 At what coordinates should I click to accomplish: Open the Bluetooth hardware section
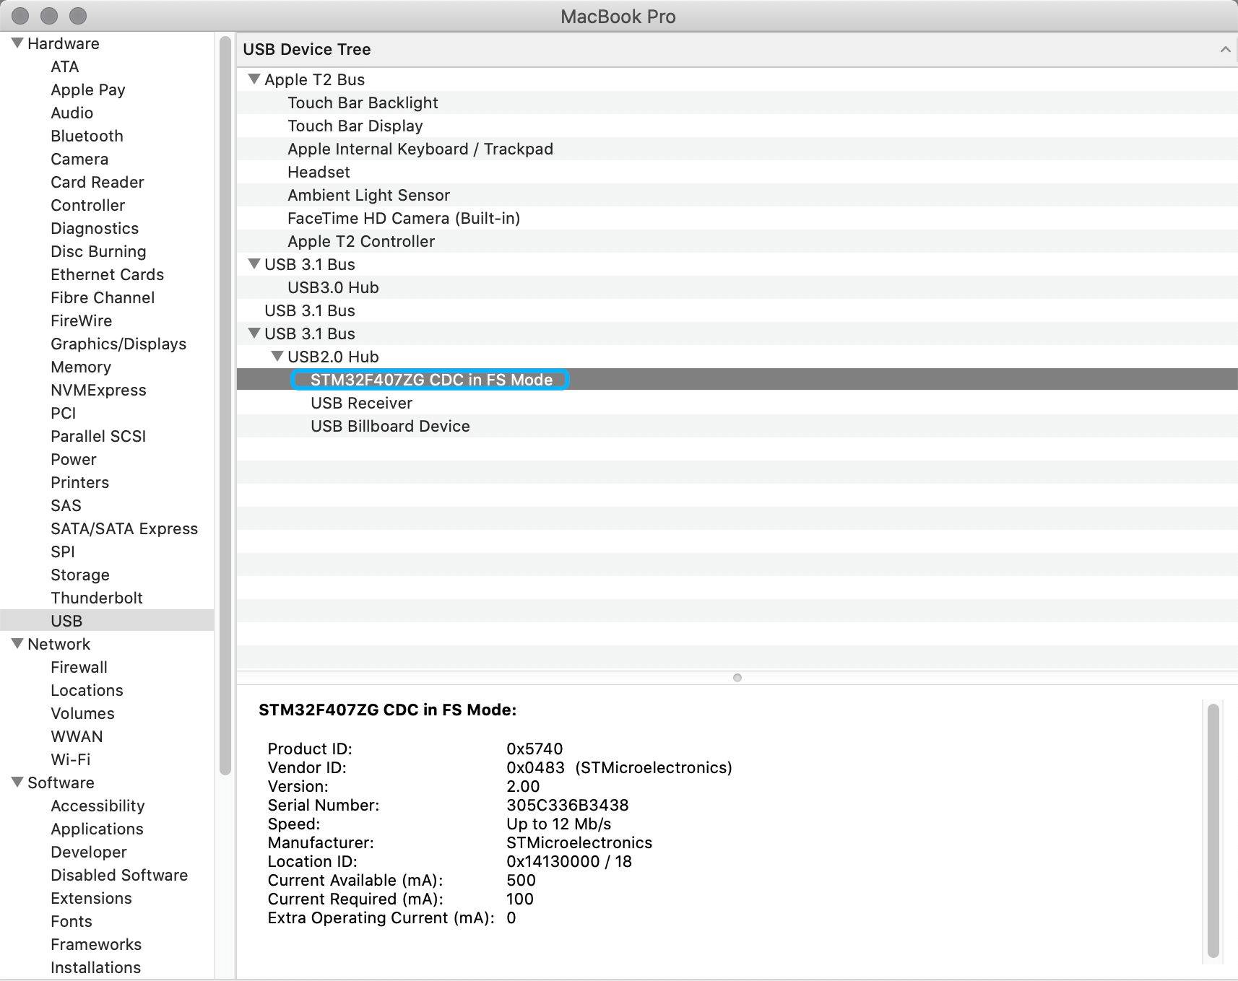click(x=87, y=136)
